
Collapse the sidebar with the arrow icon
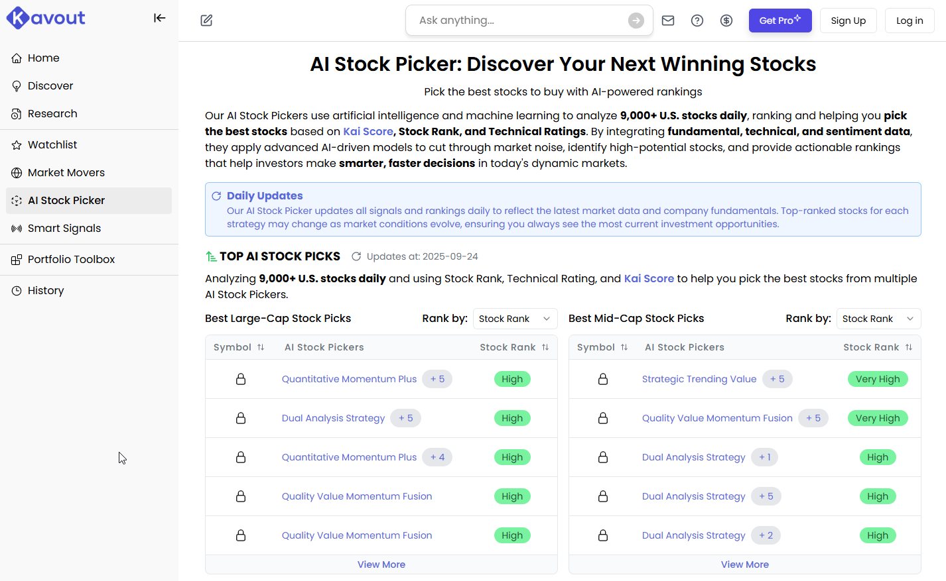[159, 18]
